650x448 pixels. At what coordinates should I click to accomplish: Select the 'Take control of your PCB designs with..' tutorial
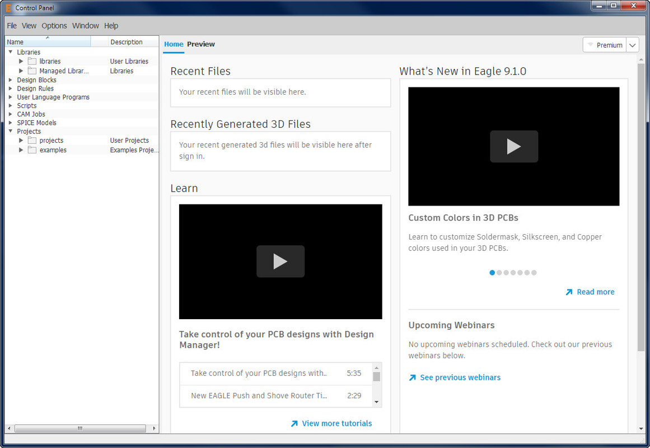[x=275, y=374]
